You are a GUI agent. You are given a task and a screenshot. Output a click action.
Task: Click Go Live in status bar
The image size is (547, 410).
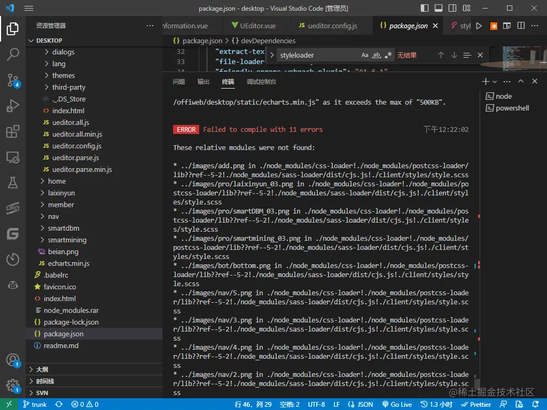point(396,404)
